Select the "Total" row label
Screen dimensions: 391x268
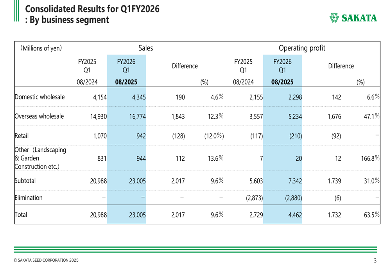[x=22, y=214]
